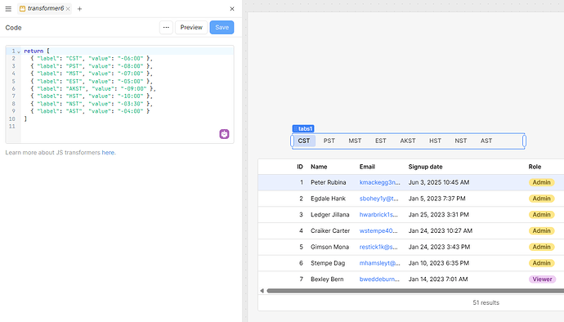Select the CST tab
Image resolution: width=564 pixels, height=322 pixels.
[x=304, y=141]
